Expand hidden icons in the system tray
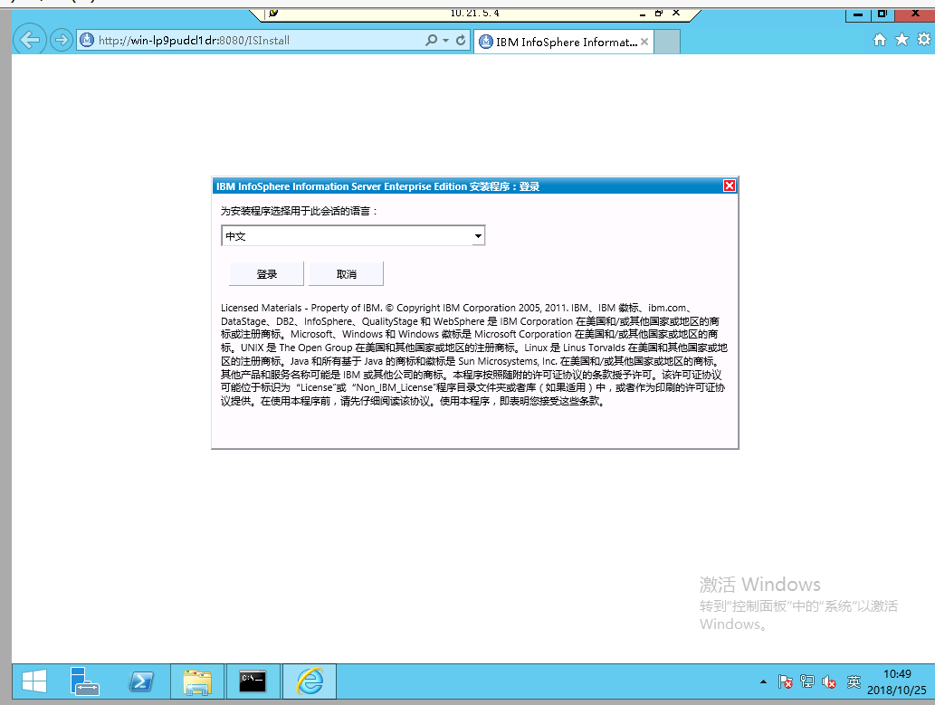 tap(765, 681)
